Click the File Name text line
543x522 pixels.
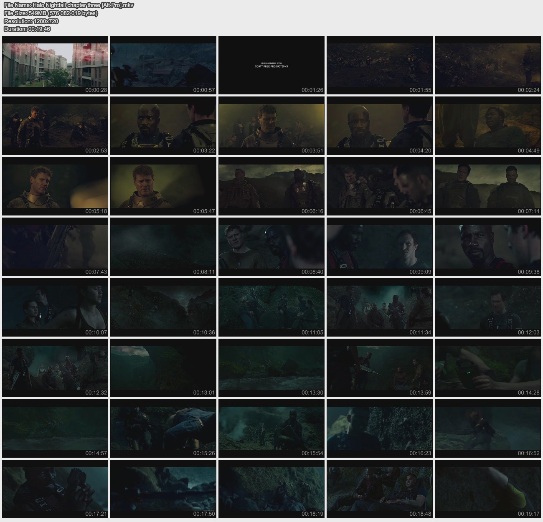[x=69, y=5]
